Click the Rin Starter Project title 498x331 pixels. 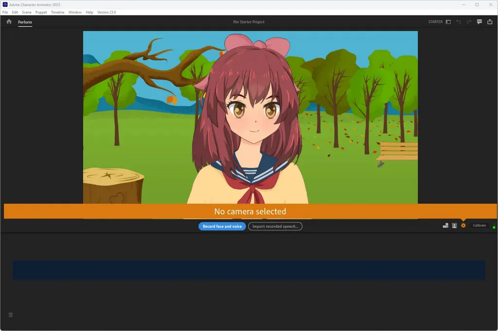pyautogui.click(x=249, y=22)
